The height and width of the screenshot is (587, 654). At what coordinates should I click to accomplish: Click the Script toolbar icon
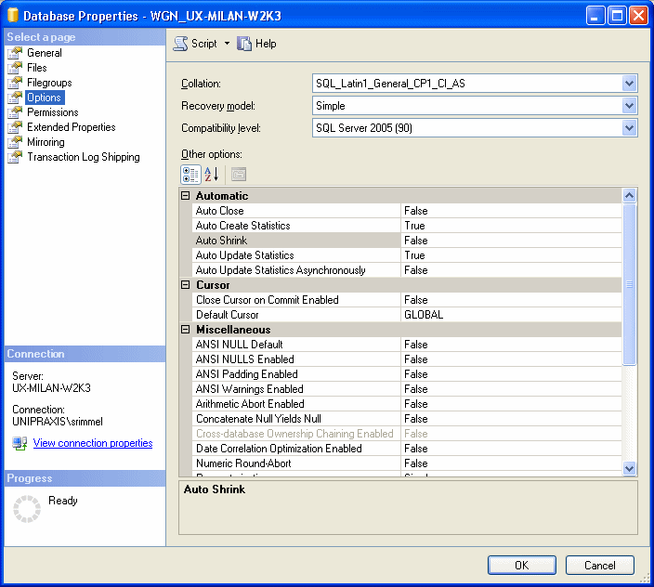coord(181,44)
